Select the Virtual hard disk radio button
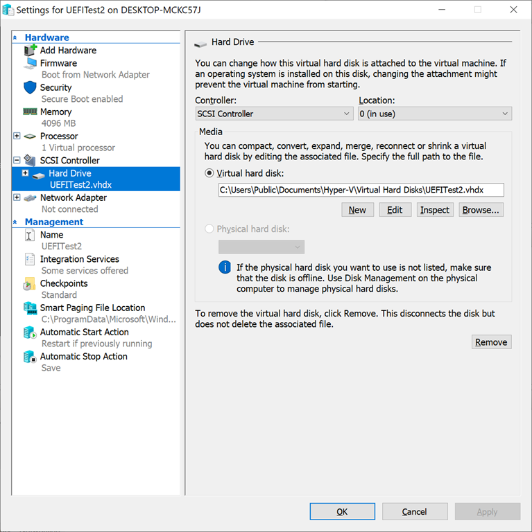Image resolution: width=532 pixels, height=532 pixels. [209, 174]
